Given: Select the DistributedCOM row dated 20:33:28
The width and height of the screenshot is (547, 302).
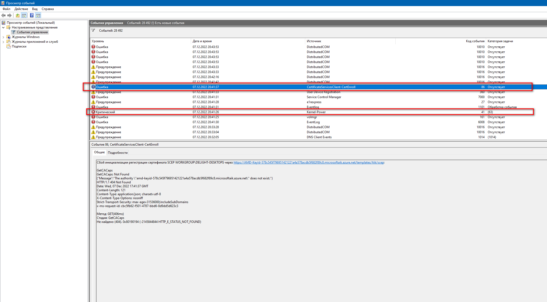Looking at the screenshot, I should click(x=318, y=127).
